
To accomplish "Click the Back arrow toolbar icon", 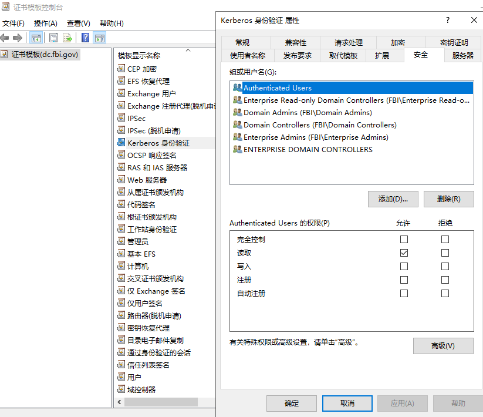I will [x=5, y=38].
